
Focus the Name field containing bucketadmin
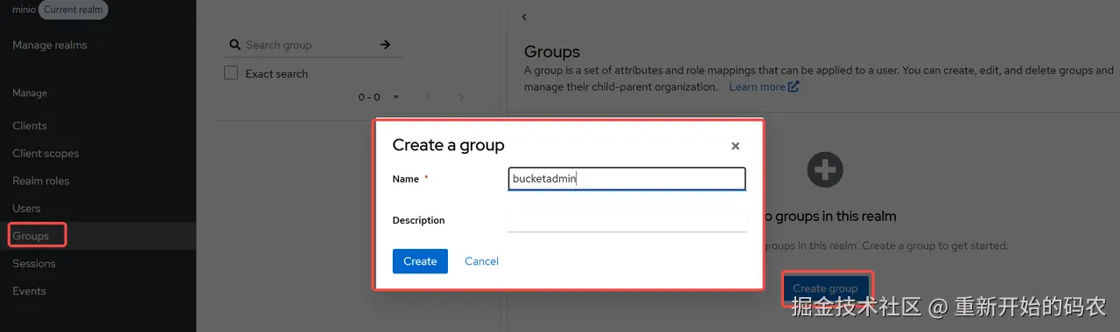tap(626, 179)
